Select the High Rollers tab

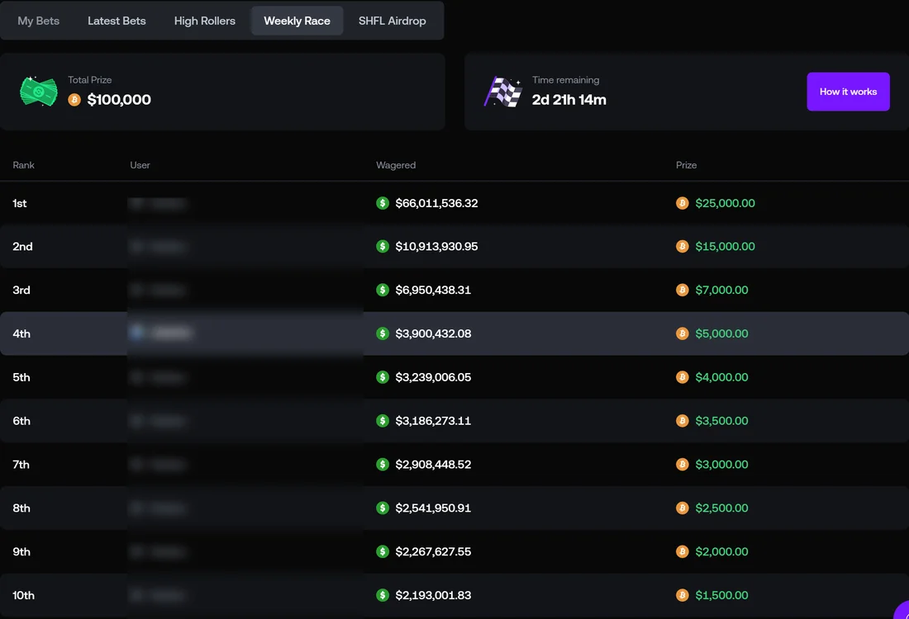[205, 21]
